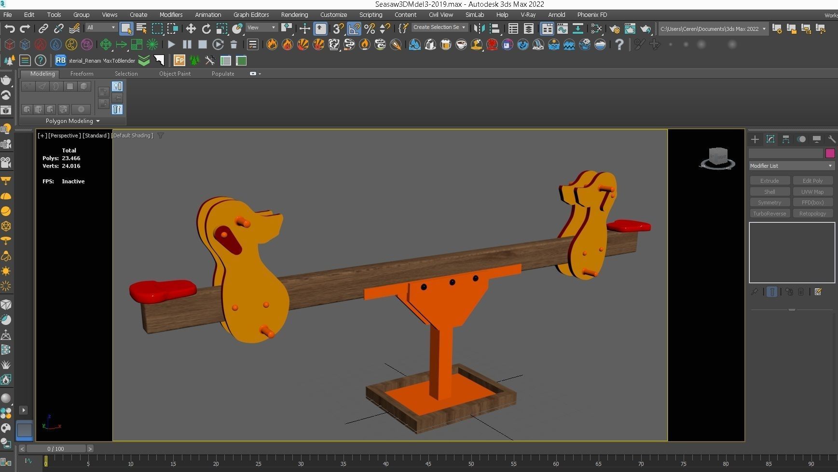Toggle Window/Crossing selection mode
Screen dimensions: 838x472
coord(173,28)
